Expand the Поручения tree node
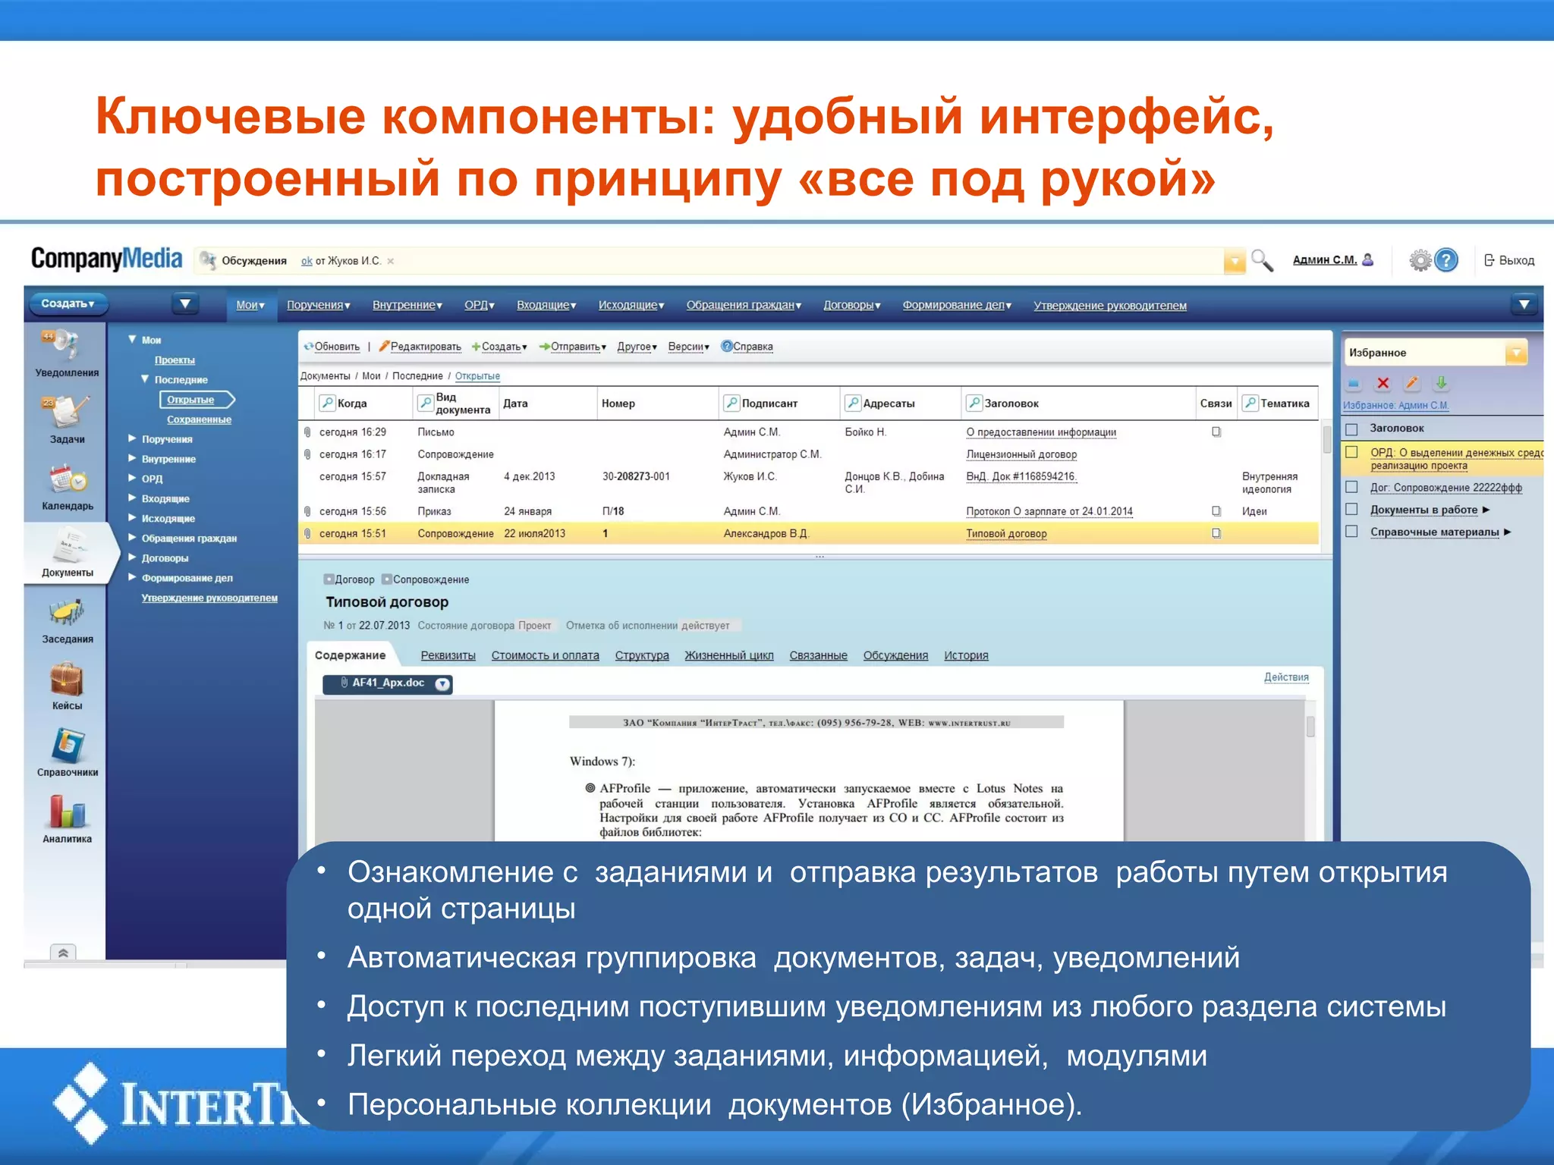 (132, 438)
